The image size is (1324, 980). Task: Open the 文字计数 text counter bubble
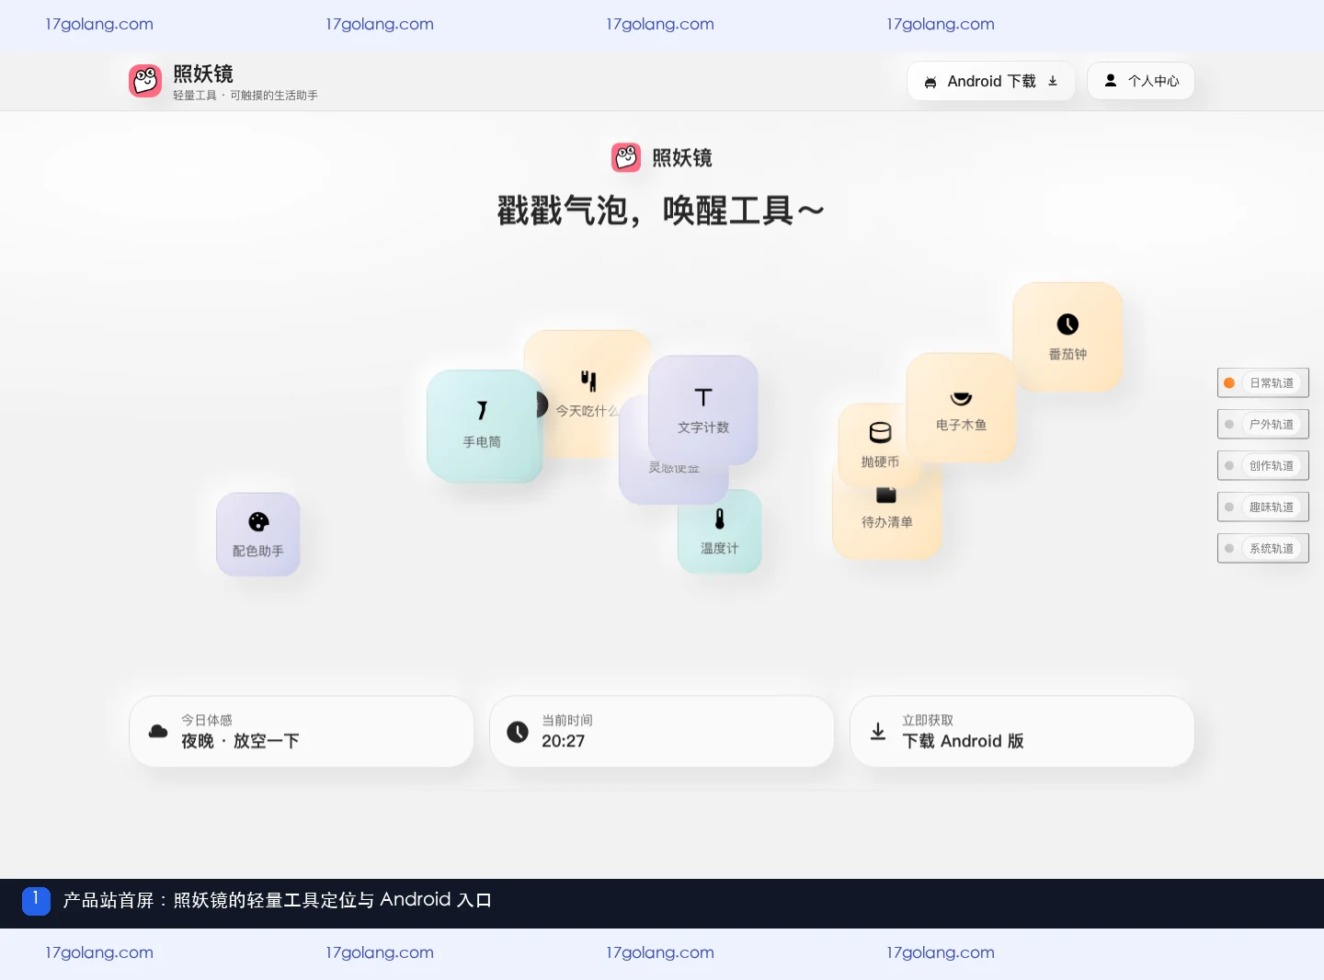703,410
